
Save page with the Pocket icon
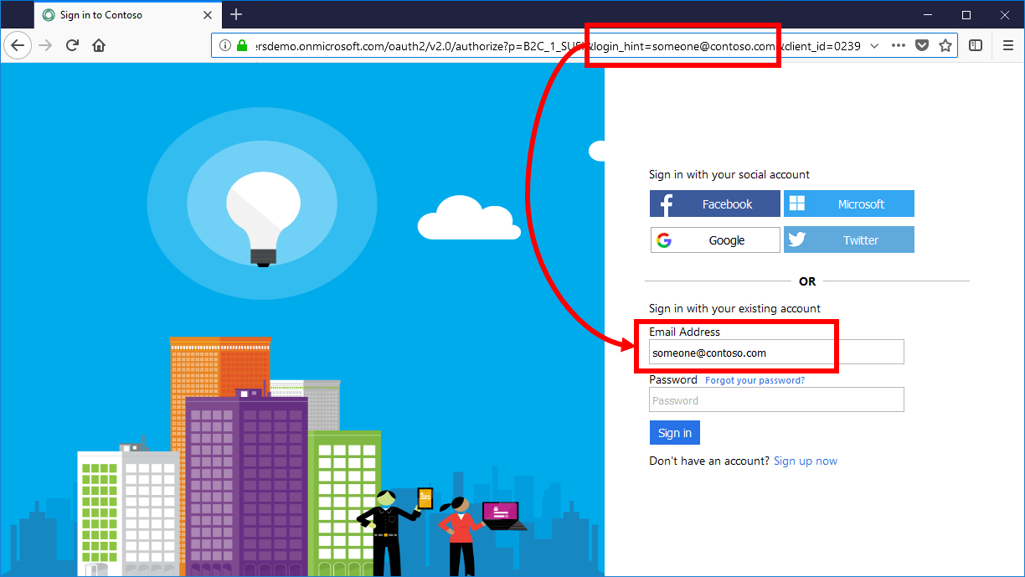(x=922, y=45)
